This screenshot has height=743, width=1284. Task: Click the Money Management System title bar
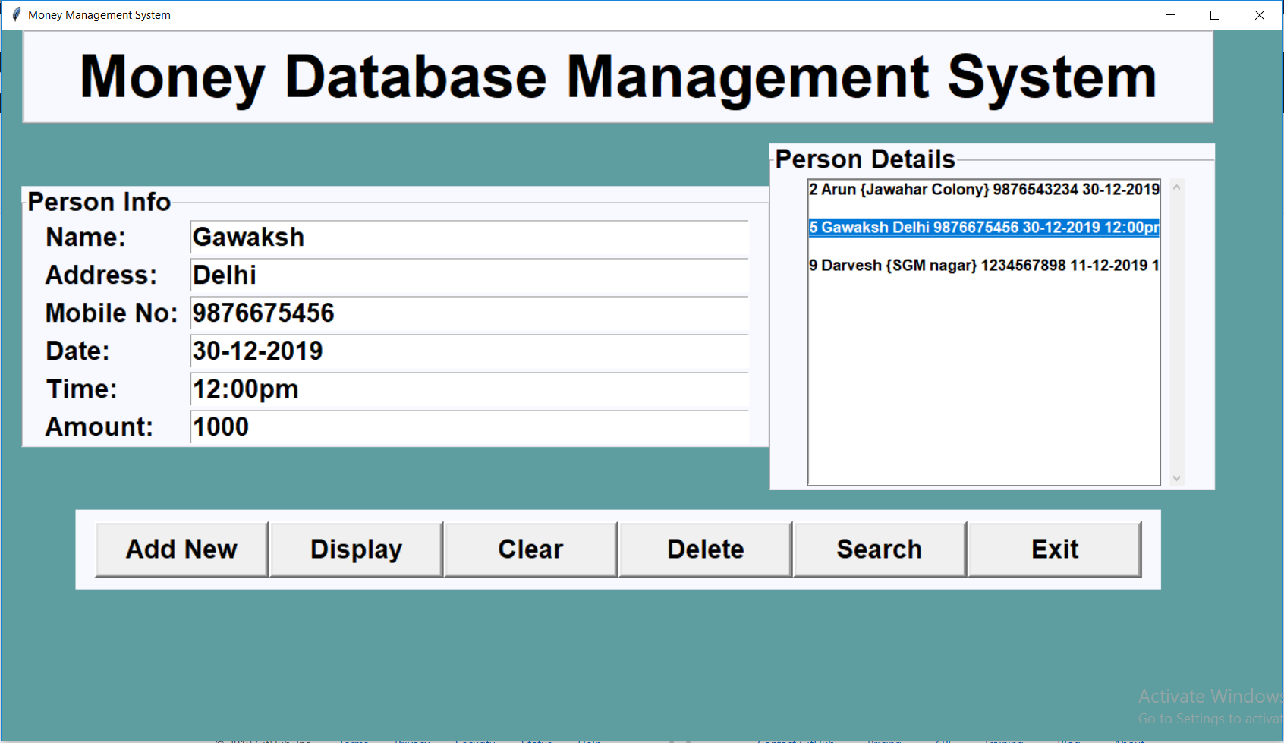[x=531, y=14]
